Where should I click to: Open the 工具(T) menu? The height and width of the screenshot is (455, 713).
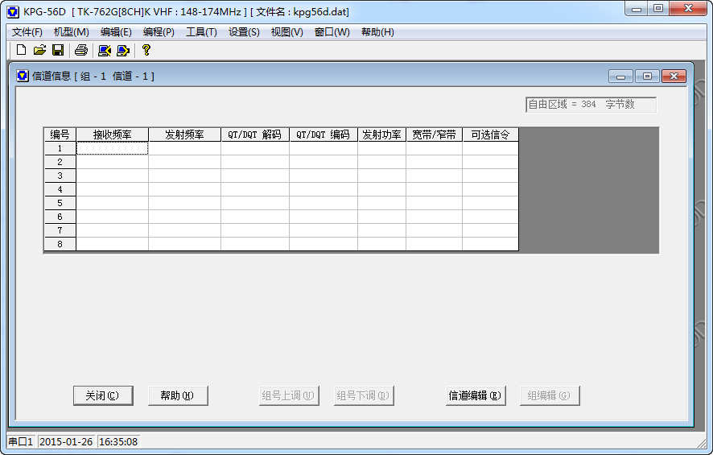201,32
